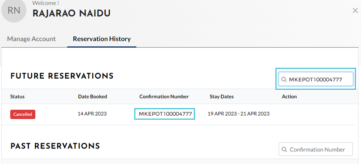Click the Past Reservations Confirmation Number field

coord(316,150)
